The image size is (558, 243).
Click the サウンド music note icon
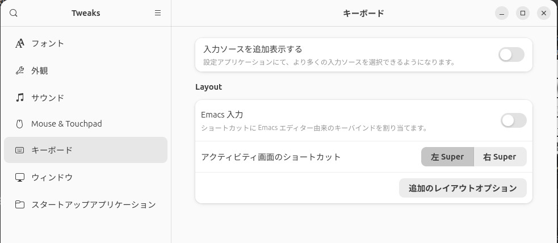[20, 98]
